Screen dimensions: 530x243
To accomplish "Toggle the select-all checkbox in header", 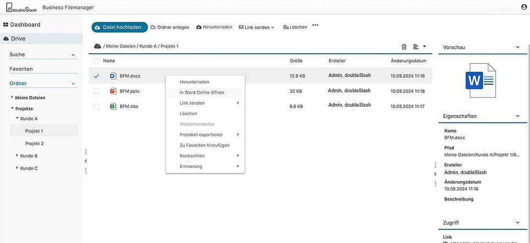I will coord(97,61).
